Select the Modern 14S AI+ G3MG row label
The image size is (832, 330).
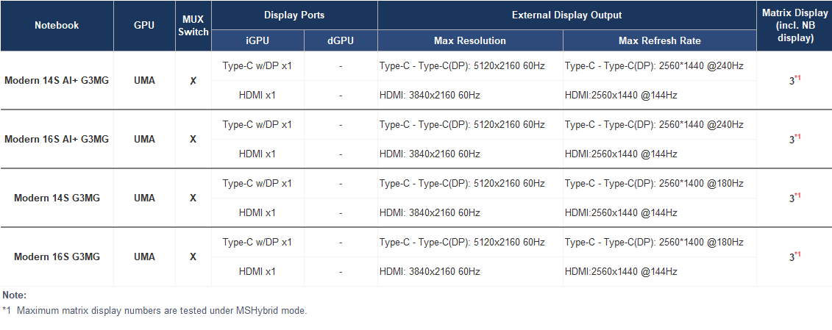click(57, 81)
